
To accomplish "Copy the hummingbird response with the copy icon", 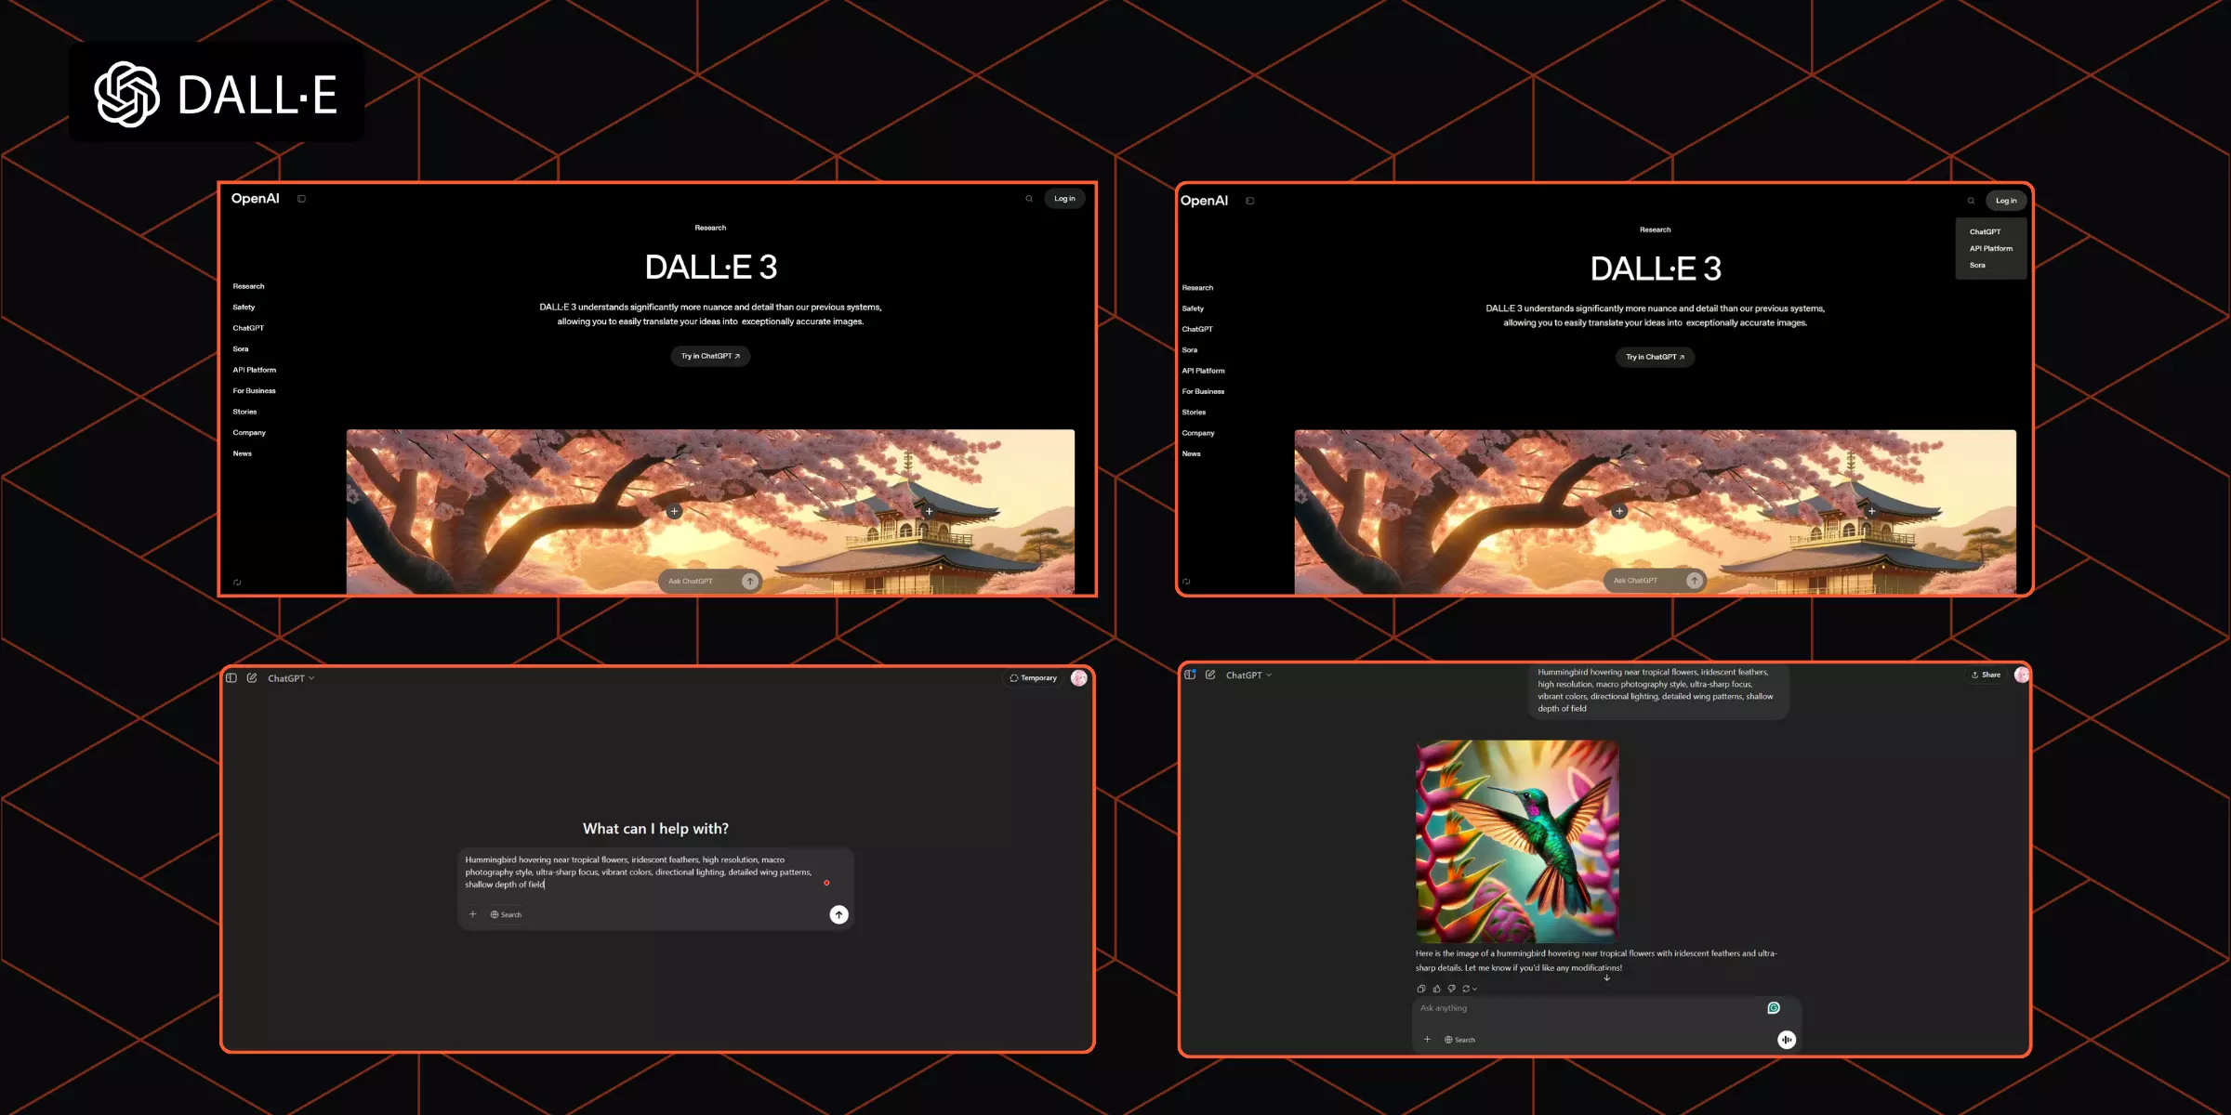I will (x=1420, y=989).
